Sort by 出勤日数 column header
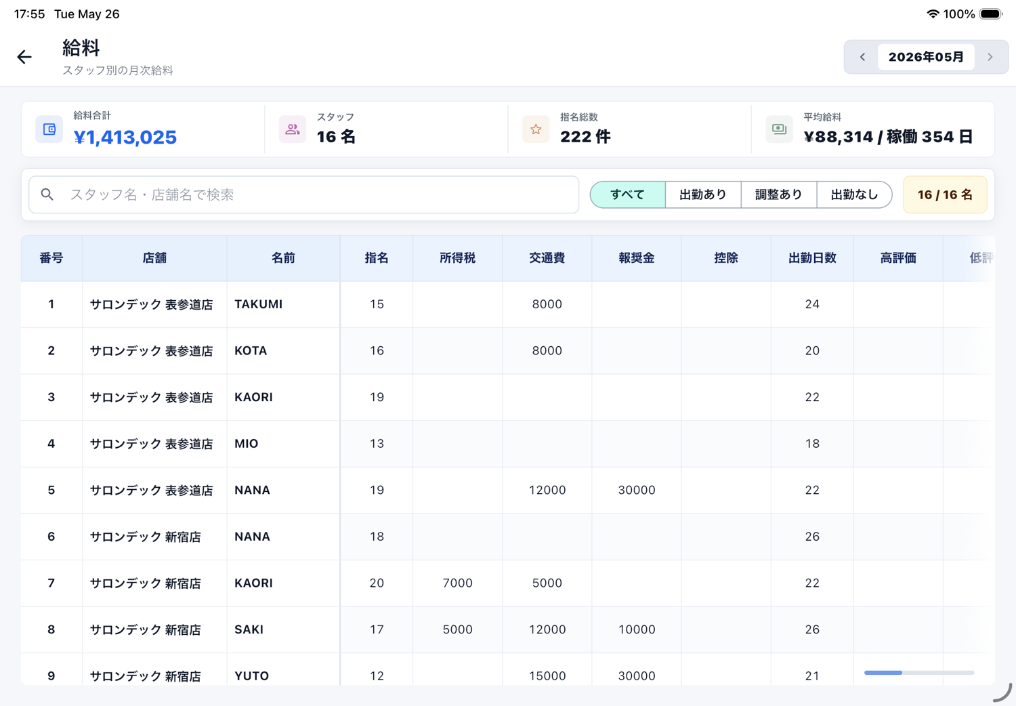 coord(812,258)
